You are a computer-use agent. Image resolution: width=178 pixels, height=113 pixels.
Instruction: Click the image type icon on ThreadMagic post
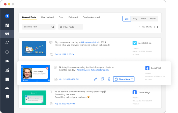[51, 92]
